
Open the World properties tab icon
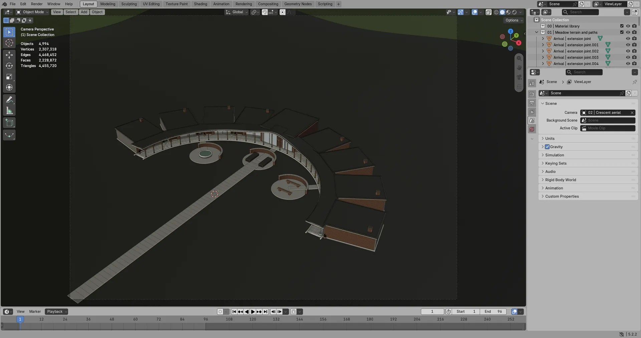coord(532,129)
